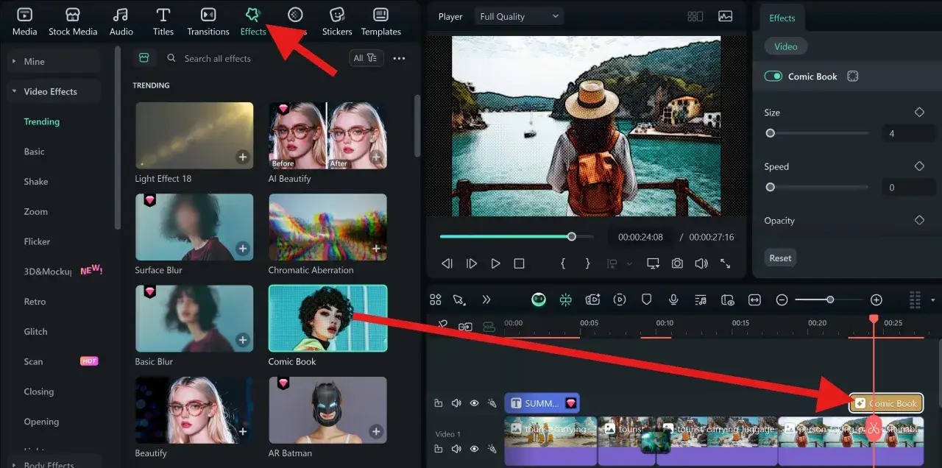Open the Full Quality dropdown

(x=519, y=16)
